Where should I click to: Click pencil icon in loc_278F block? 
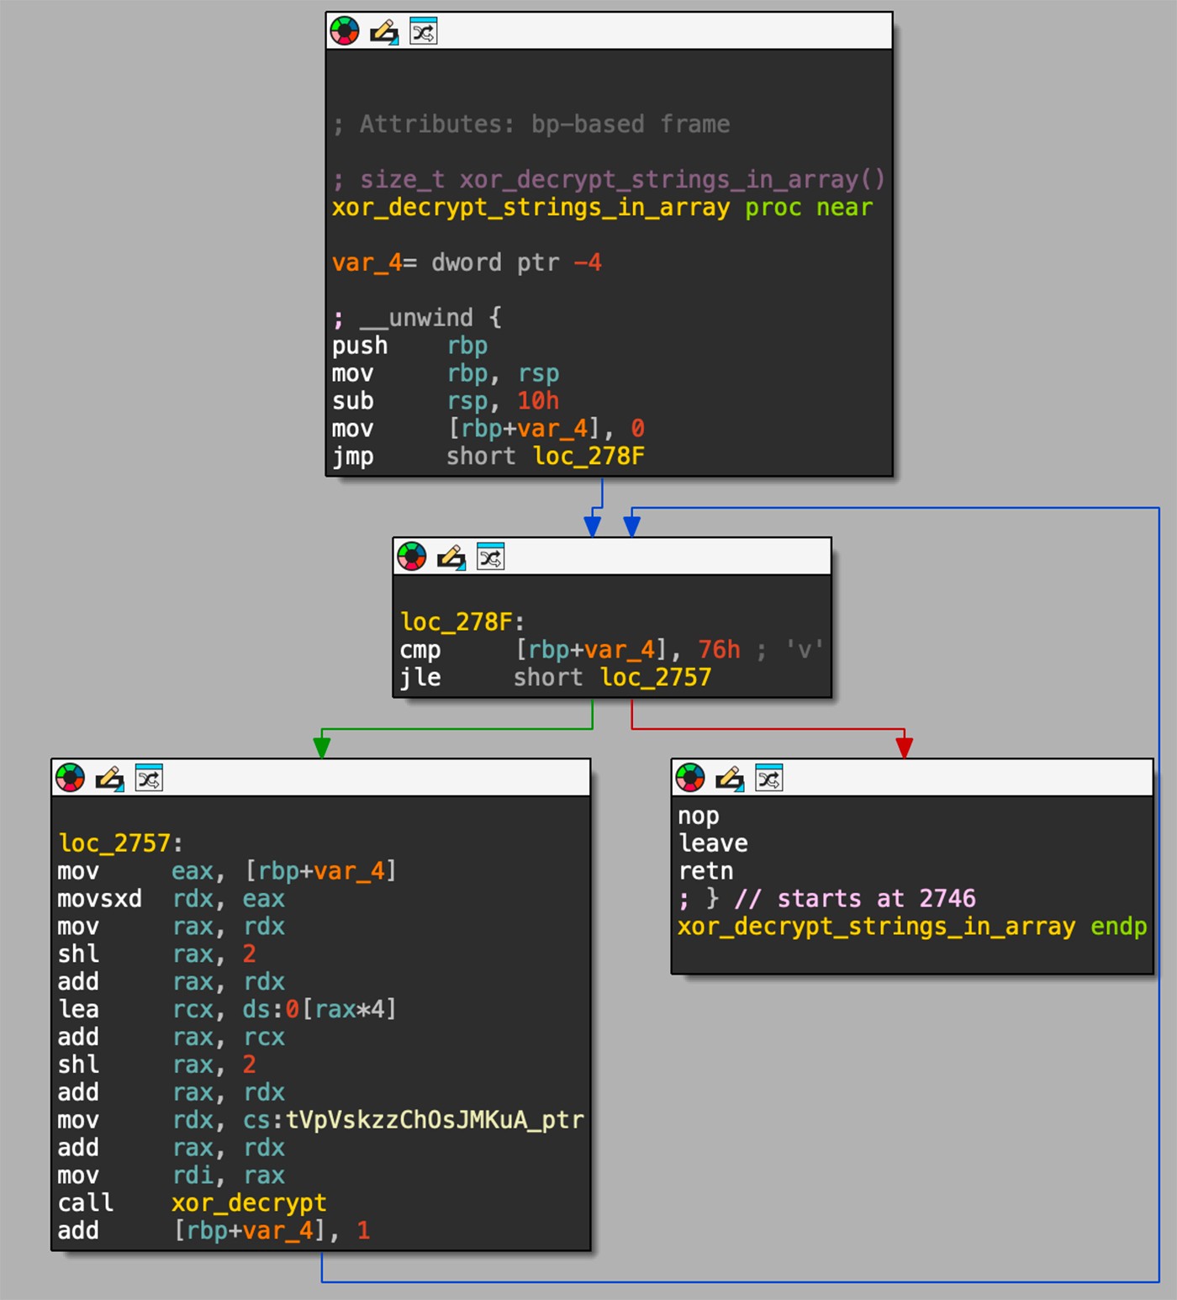(x=451, y=557)
